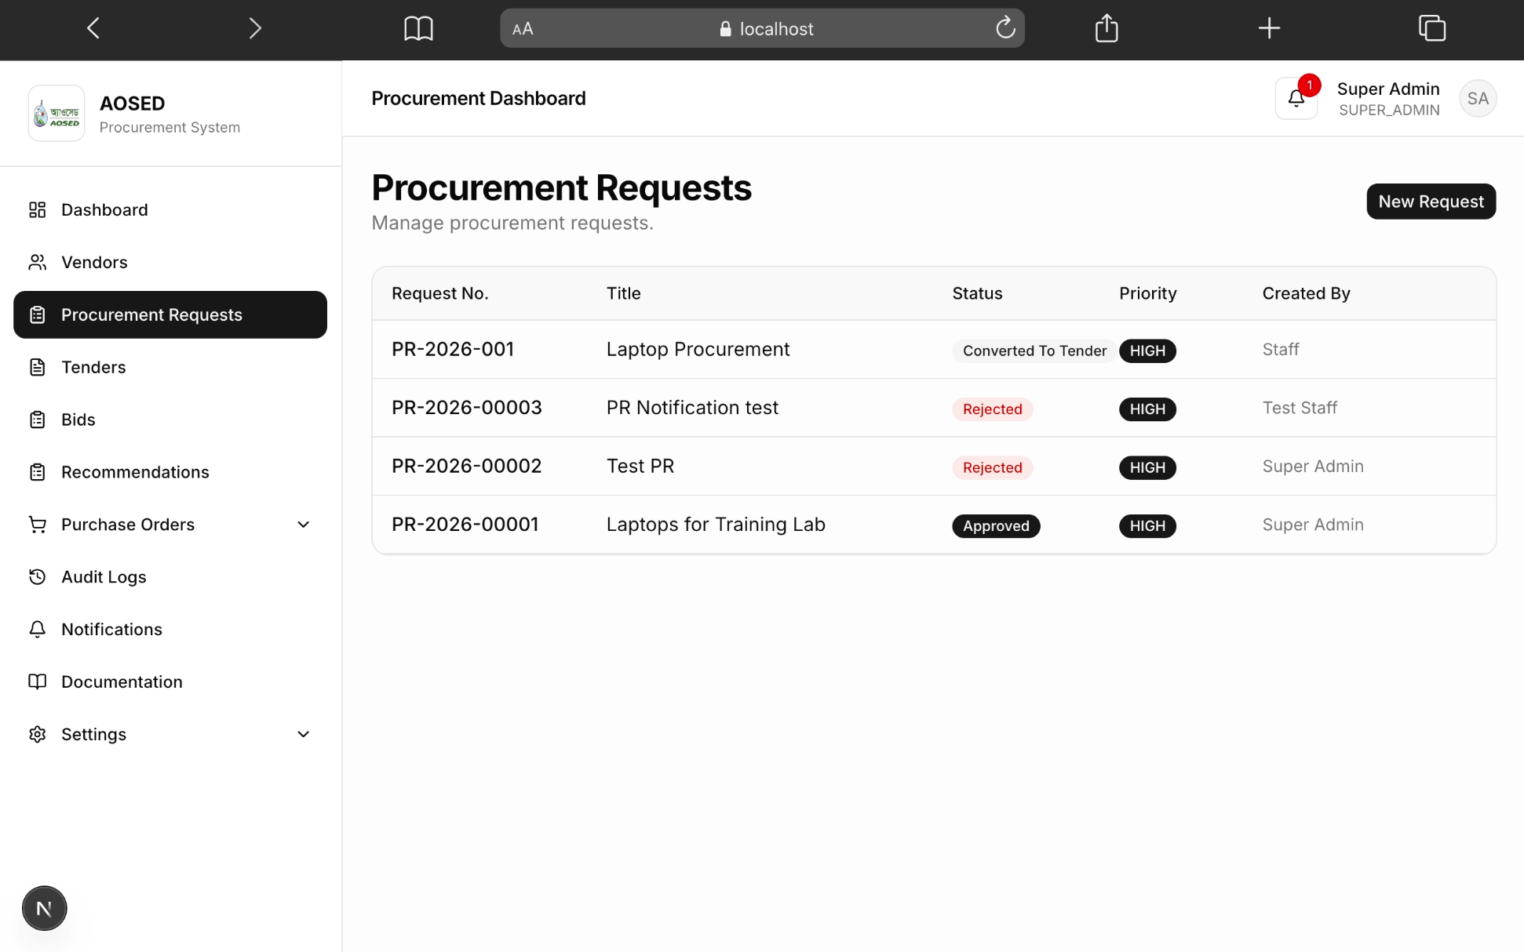This screenshot has width=1524, height=952.
Task: Open Recommendations in sidebar
Action: point(170,472)
